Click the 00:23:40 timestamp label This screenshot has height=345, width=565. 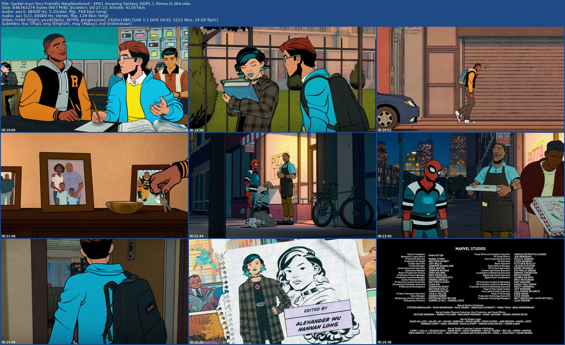[x=385, y=236]
